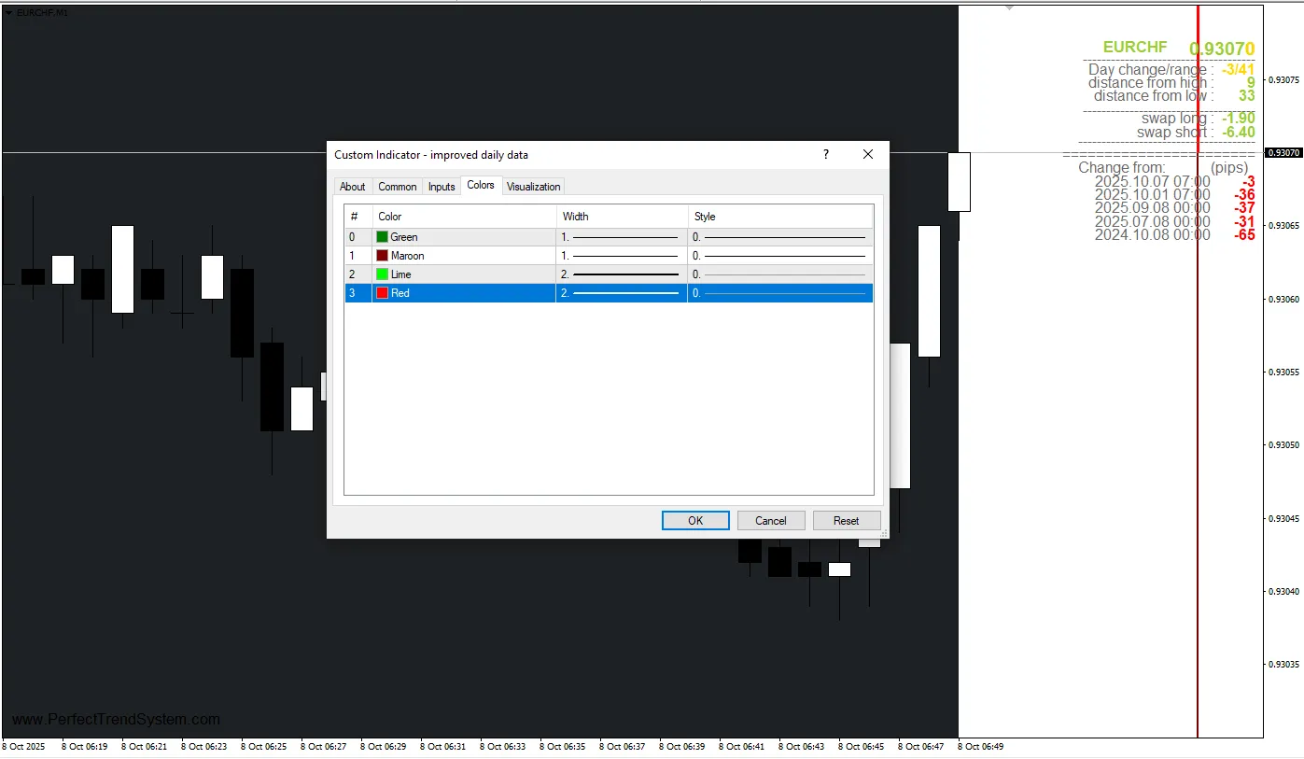Open width dropdown for Green row
The image size is (1304, 759).
point(622,237)
